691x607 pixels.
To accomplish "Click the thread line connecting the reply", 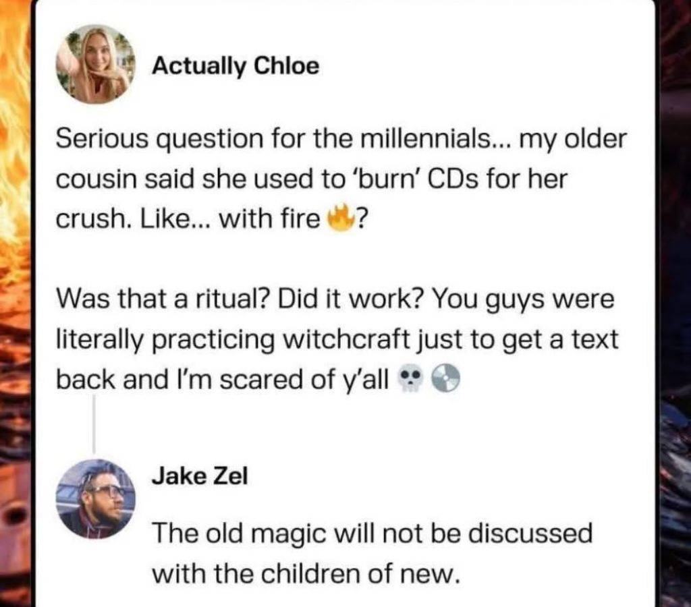I will [x=93, y=424].
